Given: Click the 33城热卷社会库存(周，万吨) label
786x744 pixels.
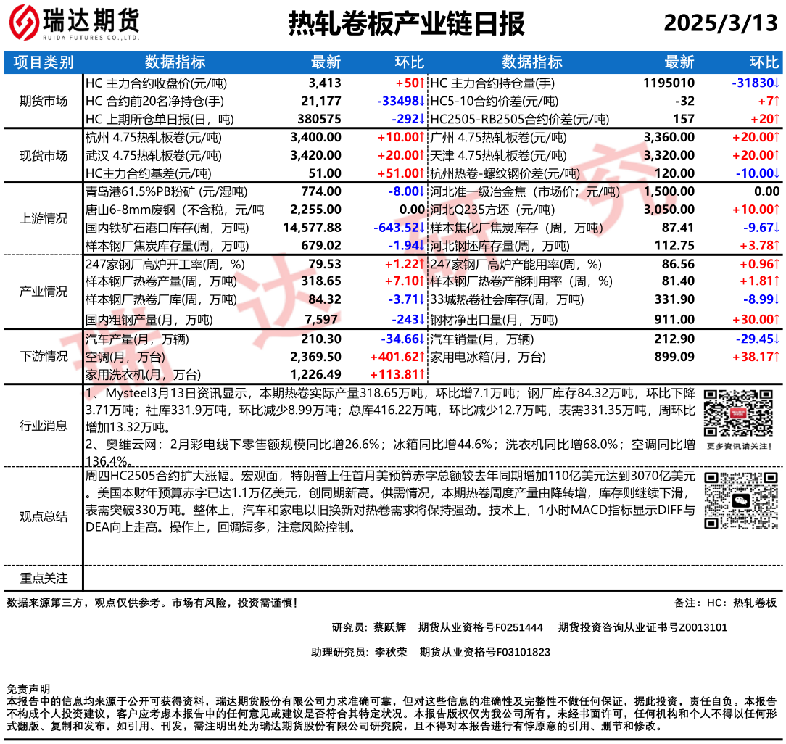Looking at the screenshot, I should point(507,299).
